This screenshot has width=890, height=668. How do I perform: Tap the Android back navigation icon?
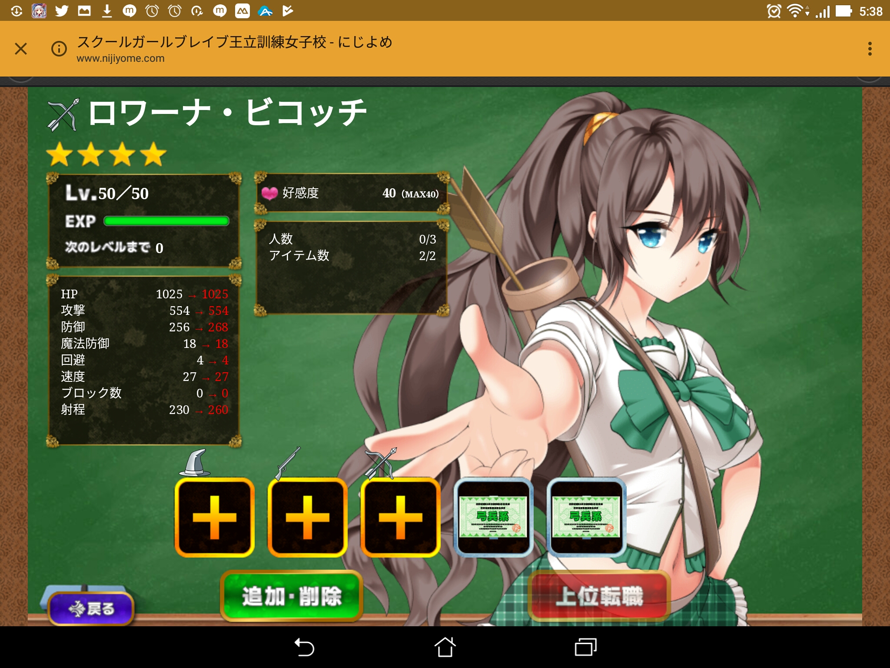(x=304, y=647)
